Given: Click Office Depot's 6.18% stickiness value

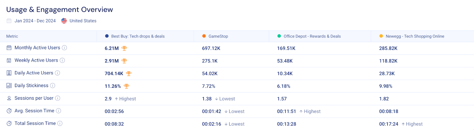Looking at the screenshot, I should (x=284, y=86).
